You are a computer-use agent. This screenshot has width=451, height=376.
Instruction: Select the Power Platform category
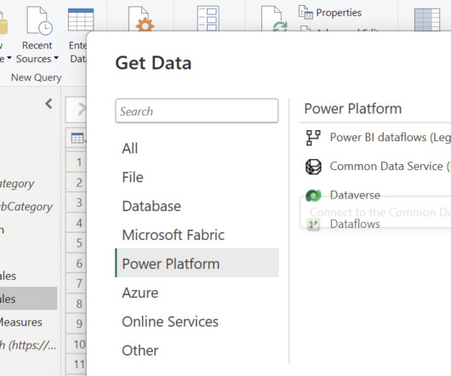click(197, 264)
